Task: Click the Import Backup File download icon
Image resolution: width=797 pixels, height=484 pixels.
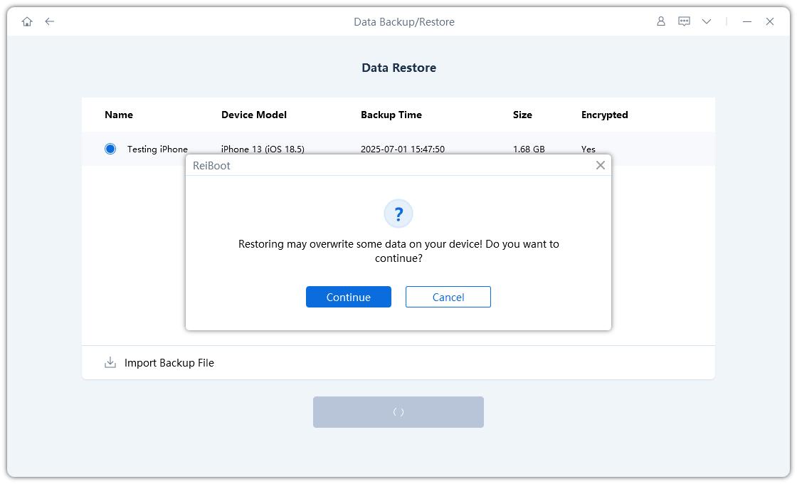Action: coord(110,362)
